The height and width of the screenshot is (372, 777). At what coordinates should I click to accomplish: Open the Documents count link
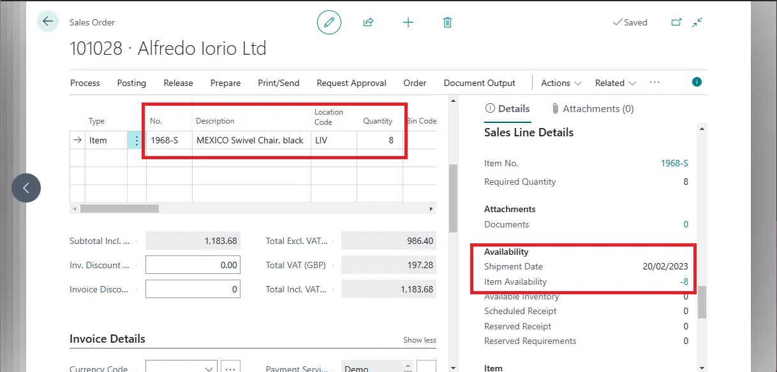pyautogui.click(x=686, y=224)
